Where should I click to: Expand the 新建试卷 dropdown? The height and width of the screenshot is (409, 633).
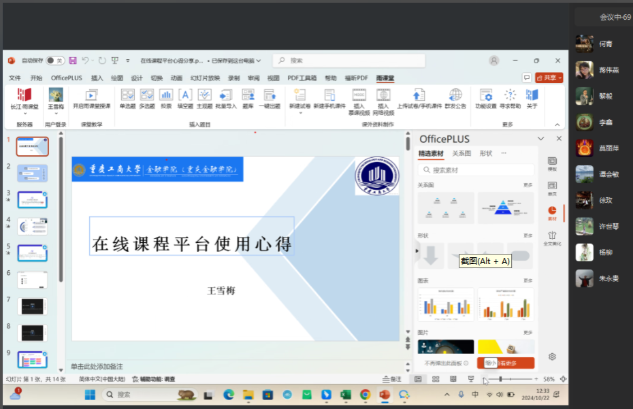tap(299, 113)
